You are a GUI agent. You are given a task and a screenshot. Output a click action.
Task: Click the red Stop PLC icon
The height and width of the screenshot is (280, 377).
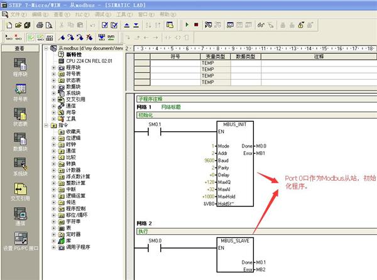[196, 24]
